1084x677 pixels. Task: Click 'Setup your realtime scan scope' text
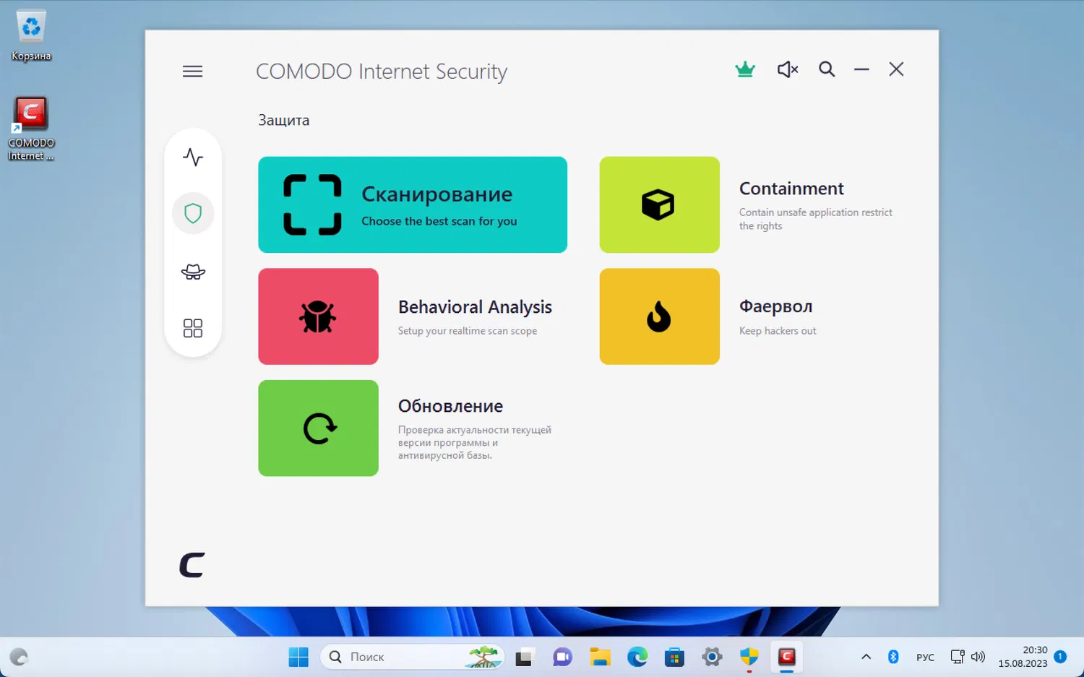(468, 331)
